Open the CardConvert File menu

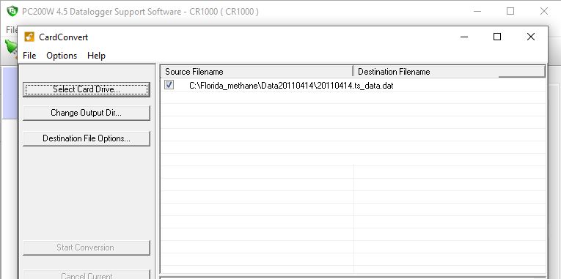pos(29,56)
